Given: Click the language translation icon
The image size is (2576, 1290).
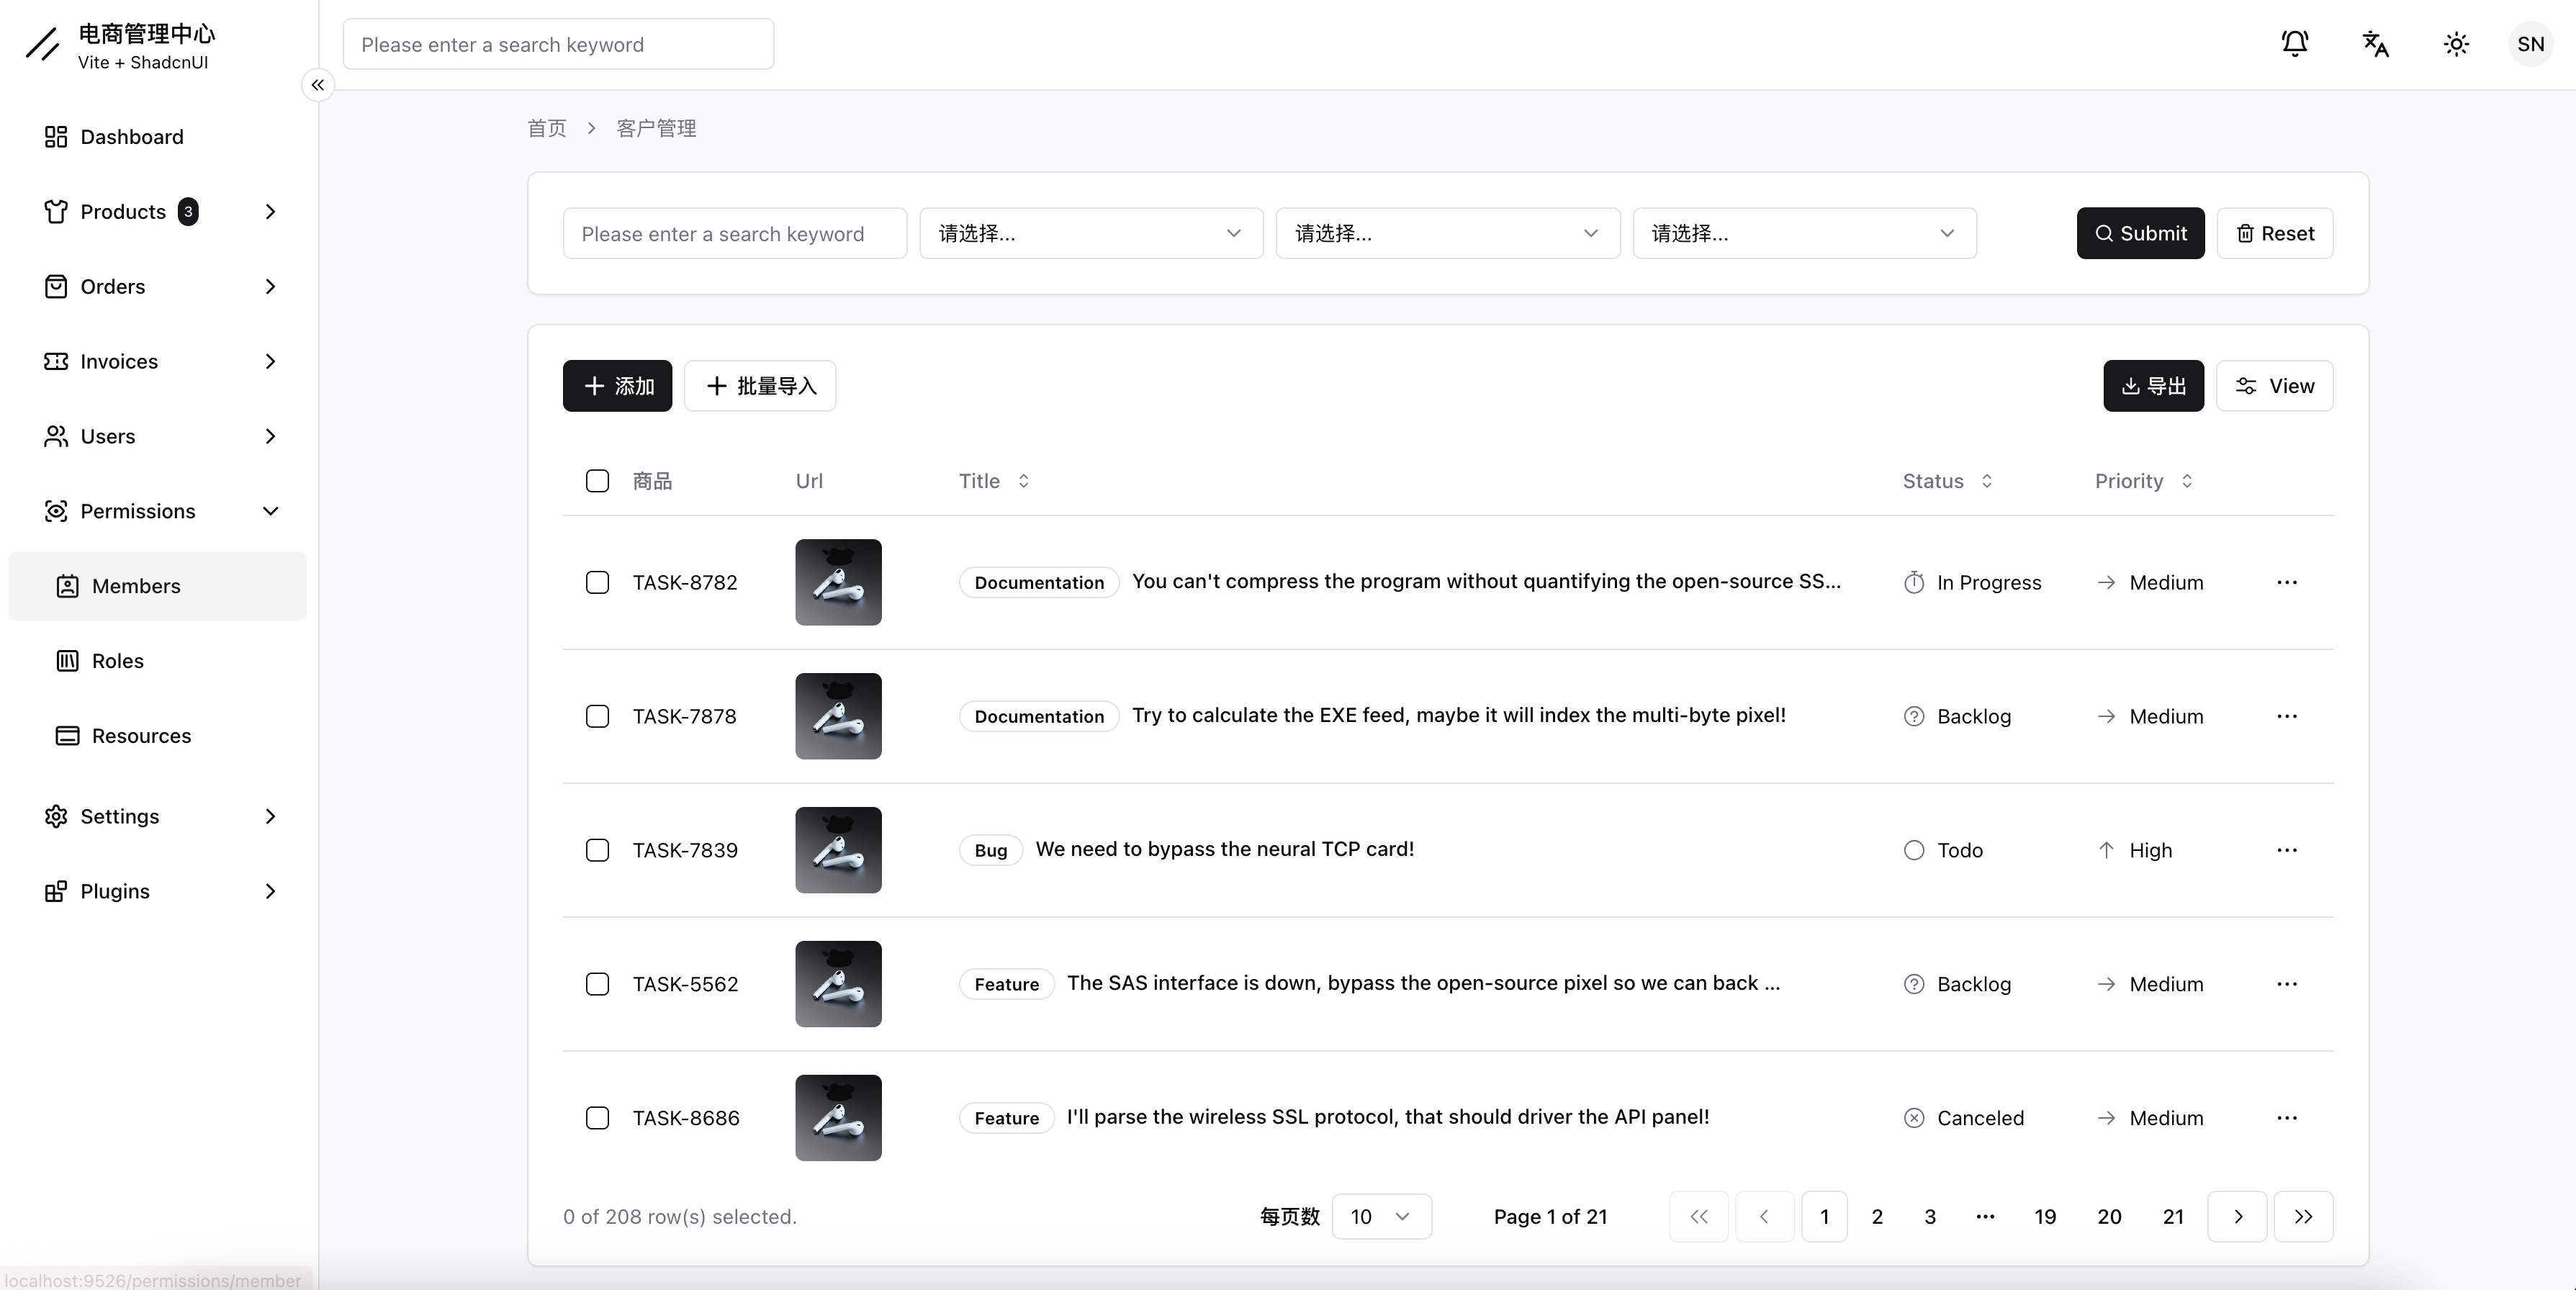Looking at the screenshot, I should coord(2375,44).
